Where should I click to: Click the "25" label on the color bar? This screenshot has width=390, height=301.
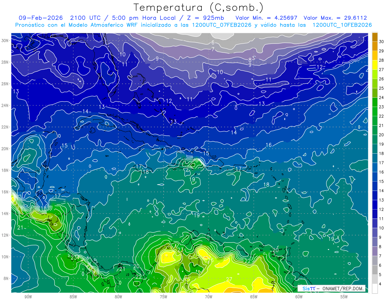[x=382, y=88]
